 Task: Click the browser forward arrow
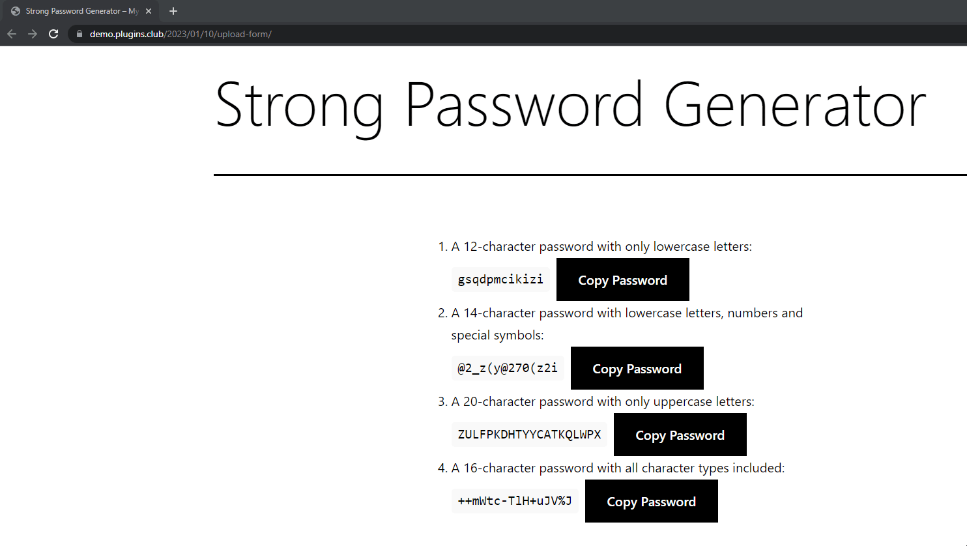pyautogui.click(x=33, y=34)
